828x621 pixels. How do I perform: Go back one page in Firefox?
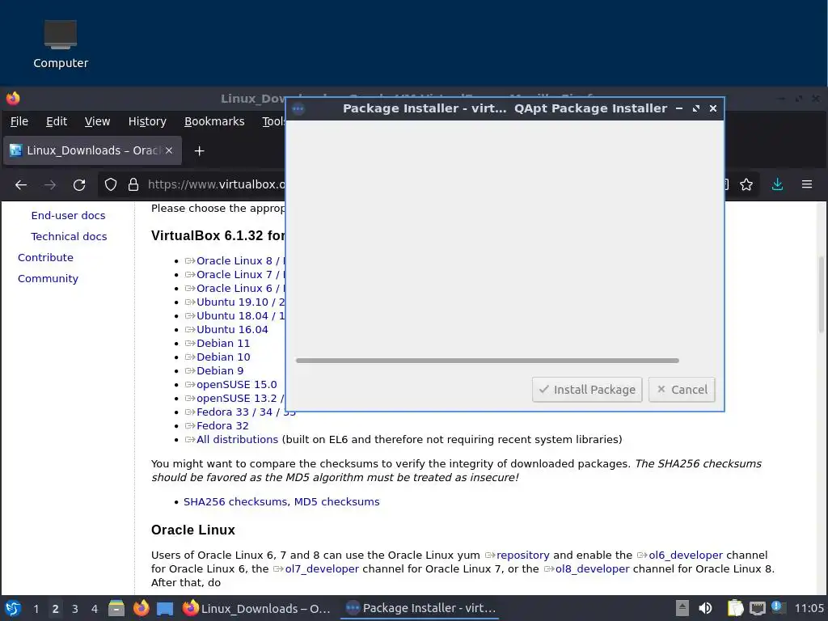pyautogui.click(x=21, y=185)
